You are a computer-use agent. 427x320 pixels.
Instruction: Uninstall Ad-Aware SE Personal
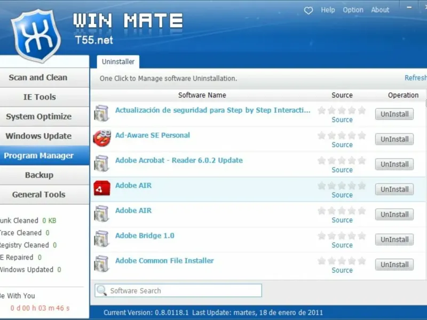point(394,139)
